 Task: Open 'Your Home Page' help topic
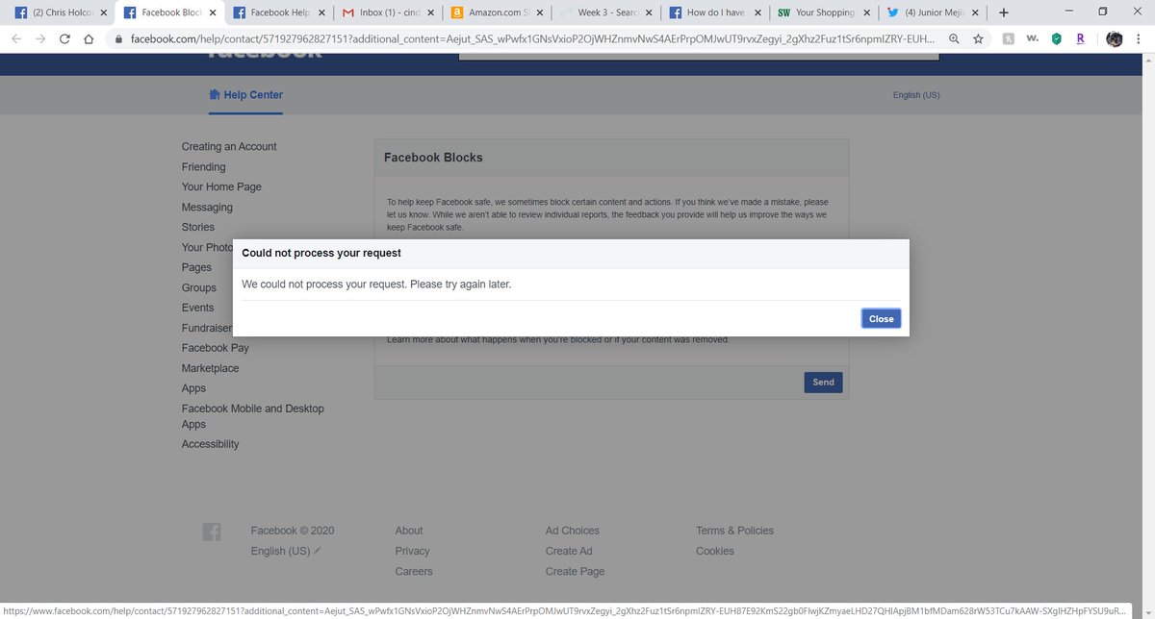click(221, 187)
